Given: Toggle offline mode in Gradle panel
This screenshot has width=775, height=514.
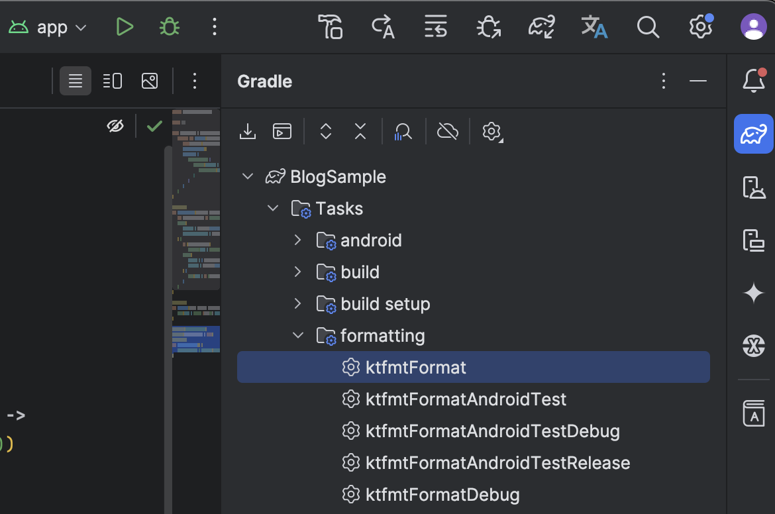Looking at the screenshot, I should [448, 131].
